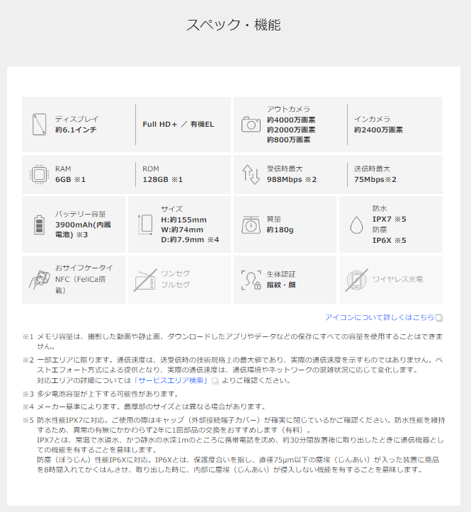Click the crossed-out wireless charging icon

356,280
